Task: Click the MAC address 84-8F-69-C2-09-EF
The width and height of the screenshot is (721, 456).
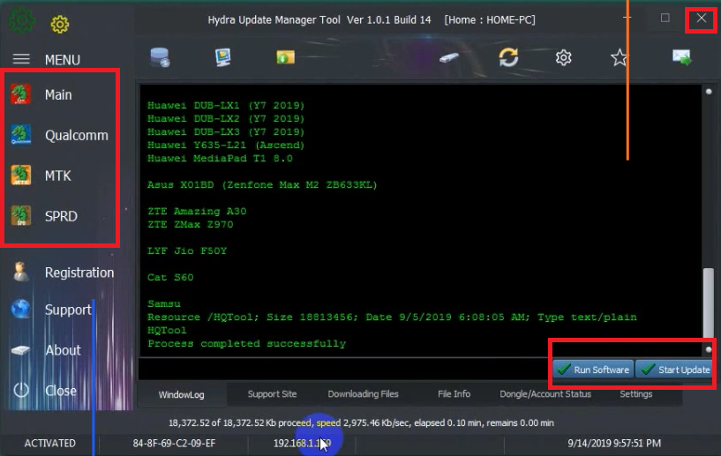Action: point(174,443)
